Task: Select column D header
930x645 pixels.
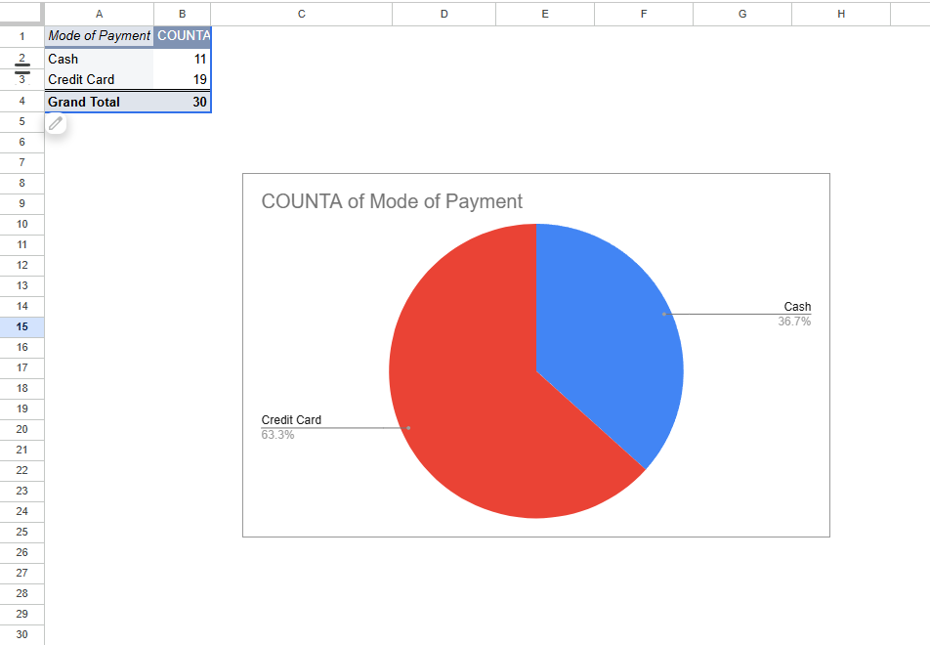Action: [444, 14]
